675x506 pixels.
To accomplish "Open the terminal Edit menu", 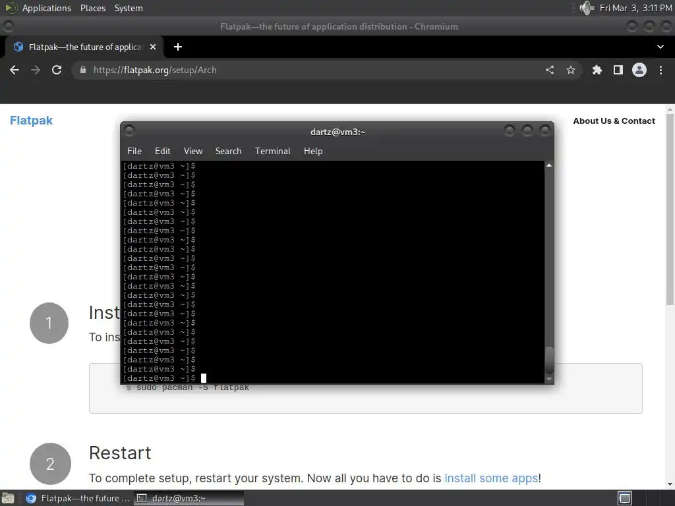I will pyautogui.click(x=163, y=151).
